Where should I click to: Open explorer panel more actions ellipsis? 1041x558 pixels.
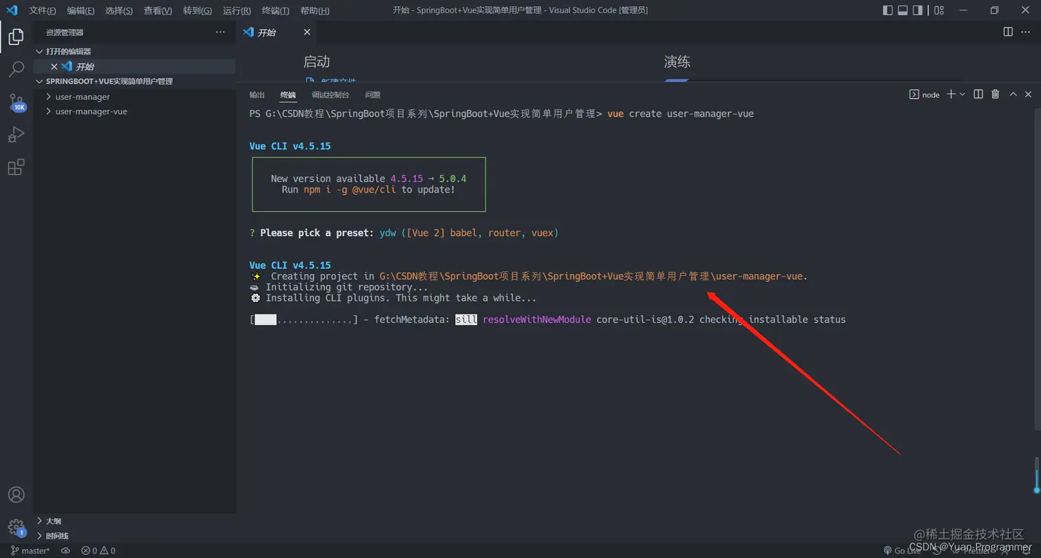pos(220,32)
